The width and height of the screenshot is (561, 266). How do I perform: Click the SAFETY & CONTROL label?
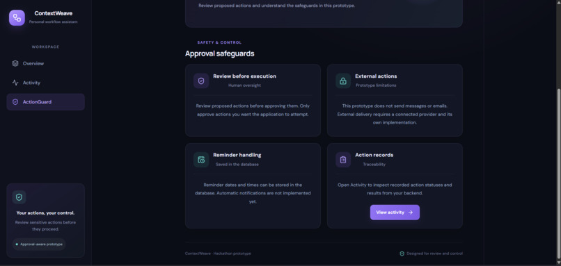tap(219, 42)
